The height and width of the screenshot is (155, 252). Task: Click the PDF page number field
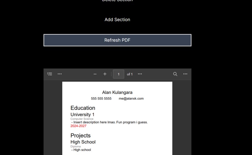[x=118, y=74]
